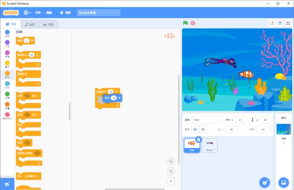Open the globe language dropdown
The image size is (294, 190).
(27, 13)
